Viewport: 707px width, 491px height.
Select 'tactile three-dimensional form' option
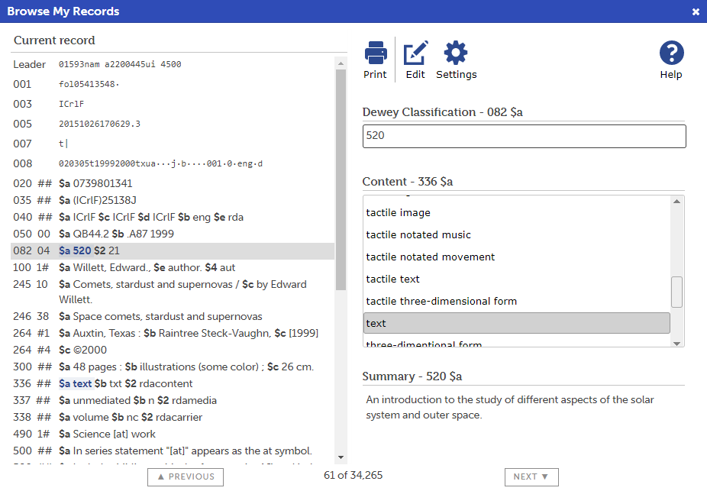[441, 302]
